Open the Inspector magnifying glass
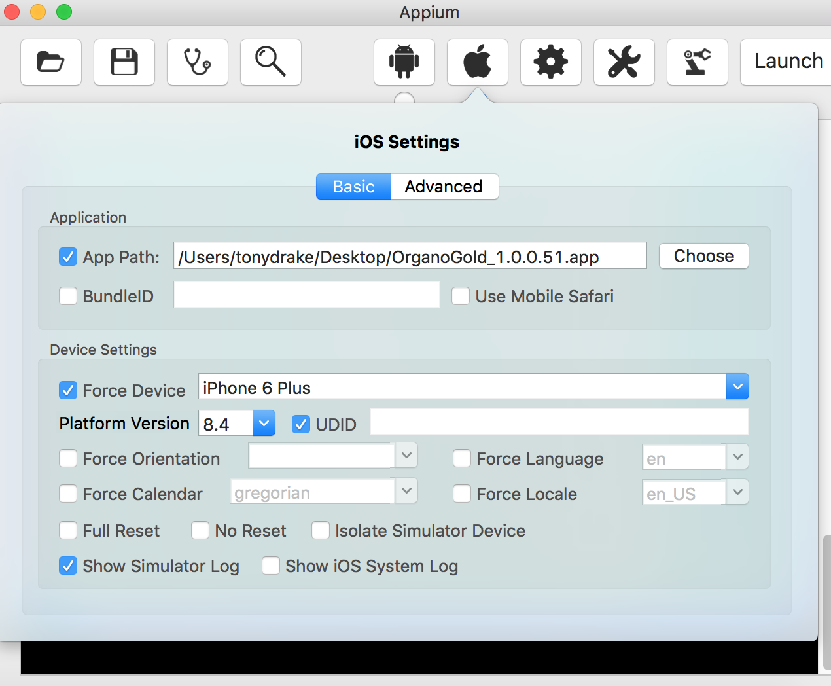The width and height of the screenshot is (831, 686). point(271,62)
